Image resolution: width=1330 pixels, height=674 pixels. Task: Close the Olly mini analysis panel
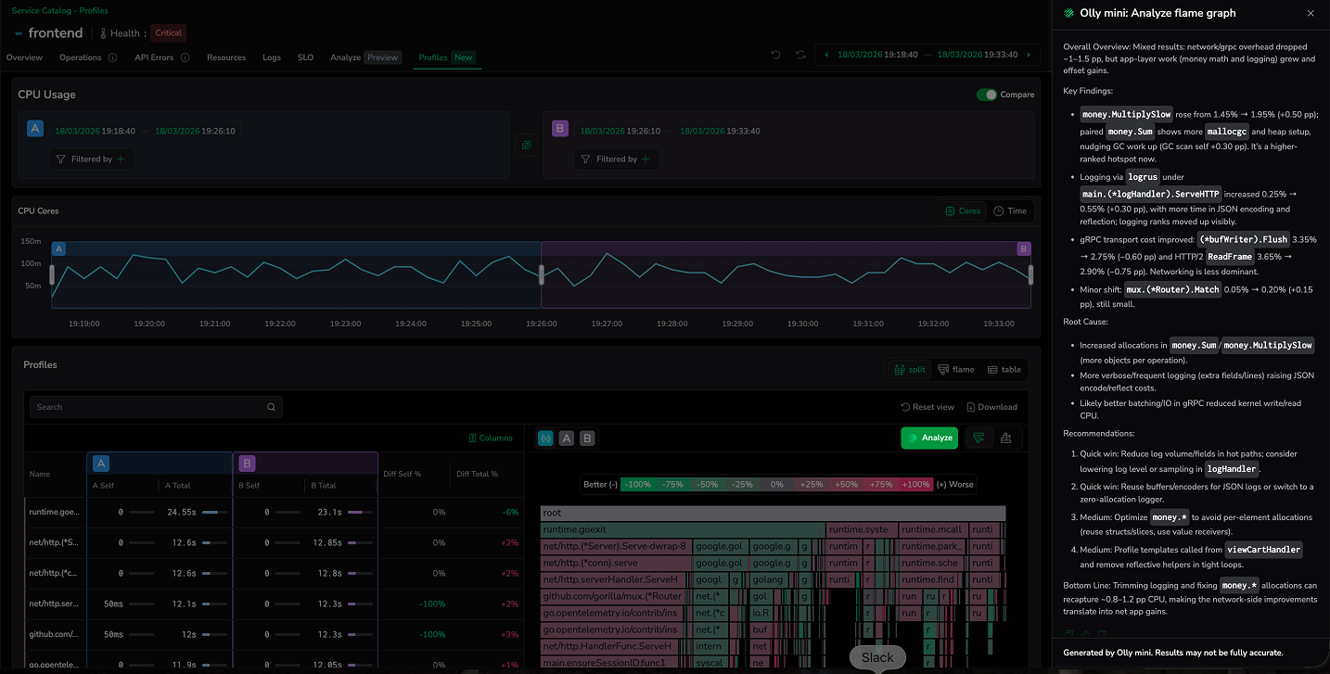point(1310,14)
